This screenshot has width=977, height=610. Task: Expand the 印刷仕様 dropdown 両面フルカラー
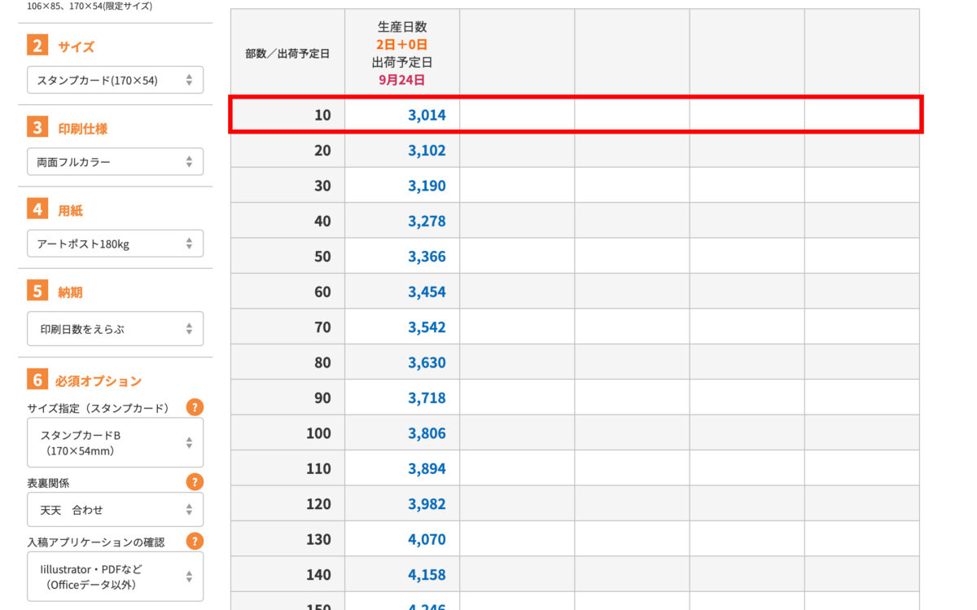115,162
